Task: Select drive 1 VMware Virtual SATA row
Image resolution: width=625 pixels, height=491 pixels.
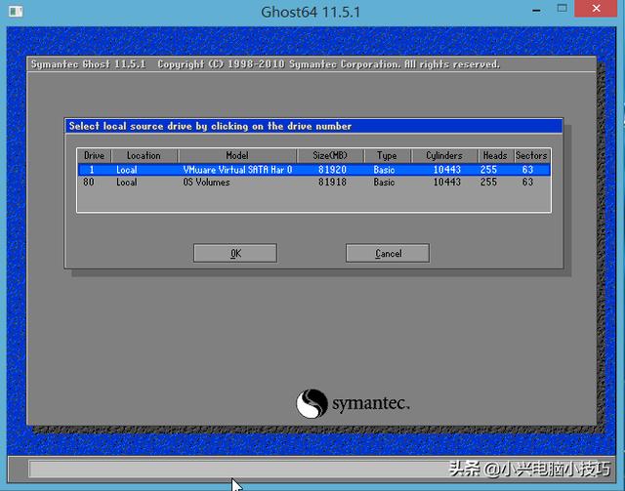Action: pos(314,170)
